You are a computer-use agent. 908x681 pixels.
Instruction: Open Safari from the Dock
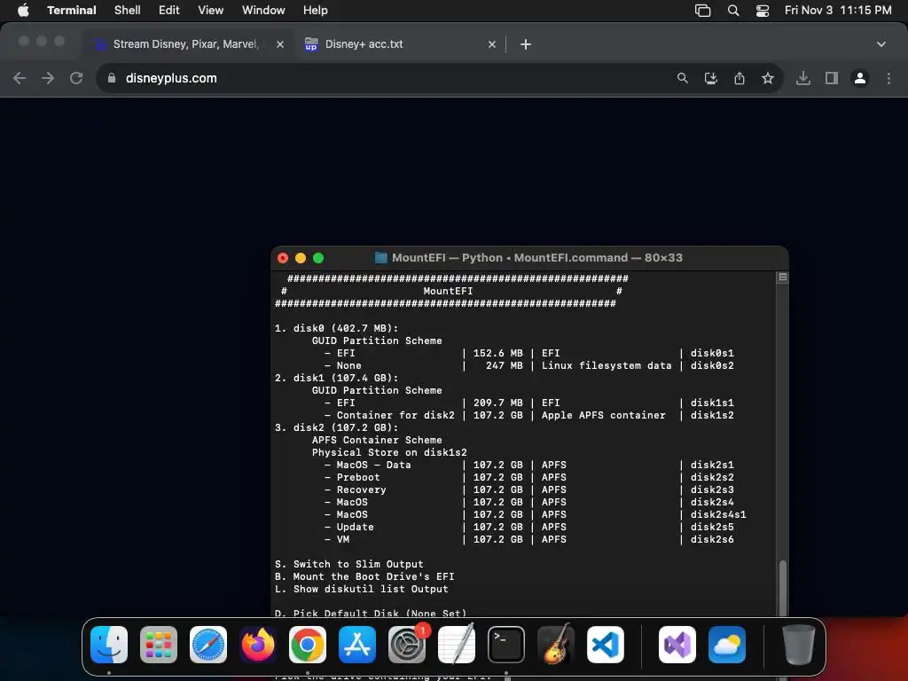[208, 645]
